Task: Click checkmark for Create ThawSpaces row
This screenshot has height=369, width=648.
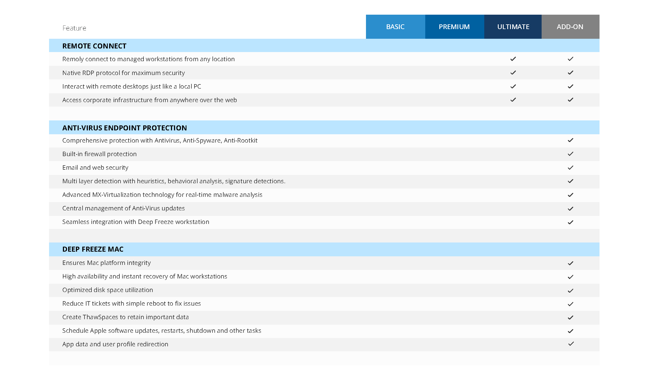Action: [x=570, y=317]
